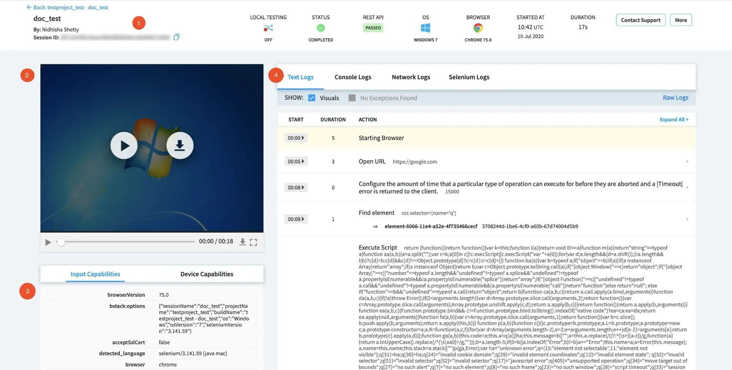
Task: Open the Raw Logs link
Action: coord(675,97)
